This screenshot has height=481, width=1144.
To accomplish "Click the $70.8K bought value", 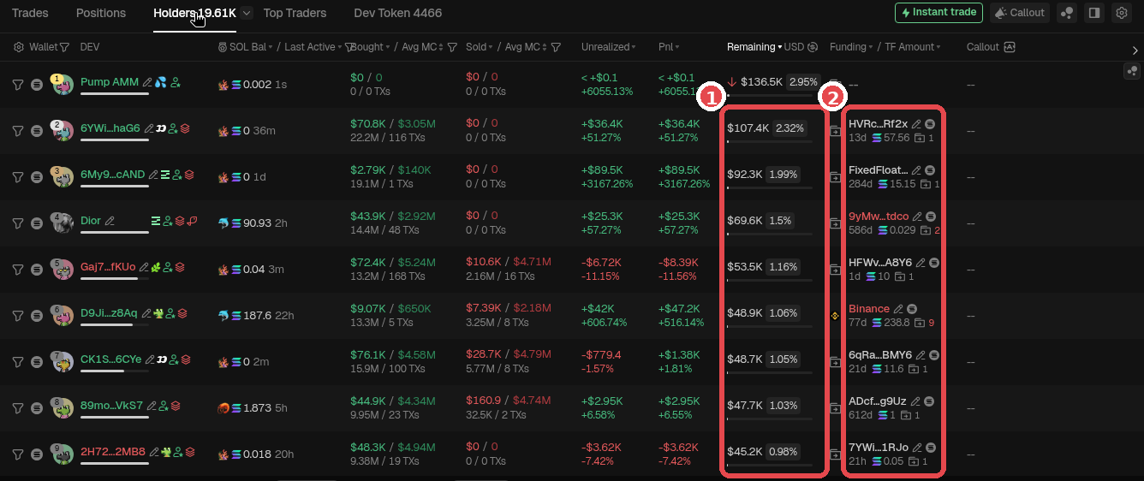I will tap(368, 124).
